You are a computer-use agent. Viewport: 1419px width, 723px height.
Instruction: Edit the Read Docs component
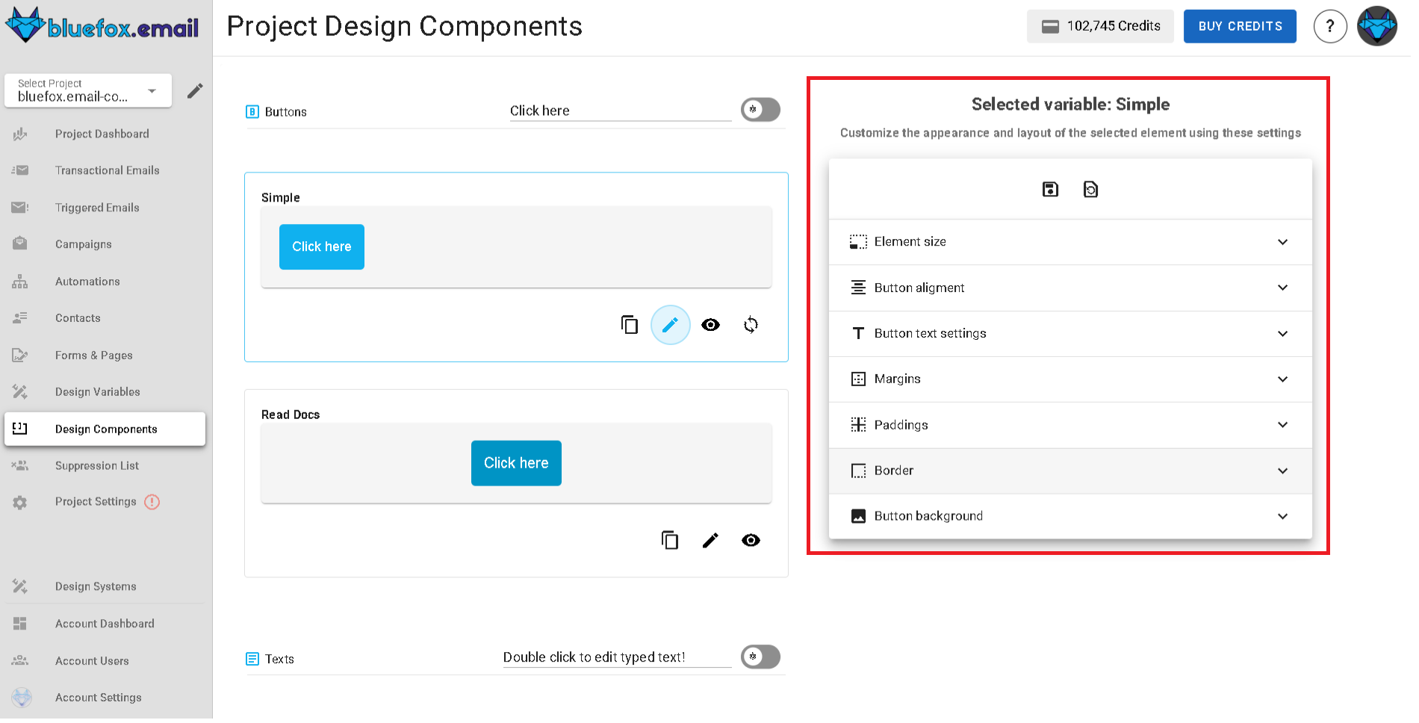pyautogui.click(x=711, y=541)
